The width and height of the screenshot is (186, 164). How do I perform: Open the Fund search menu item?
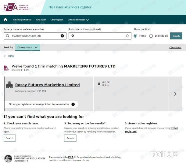pos(41,20)
